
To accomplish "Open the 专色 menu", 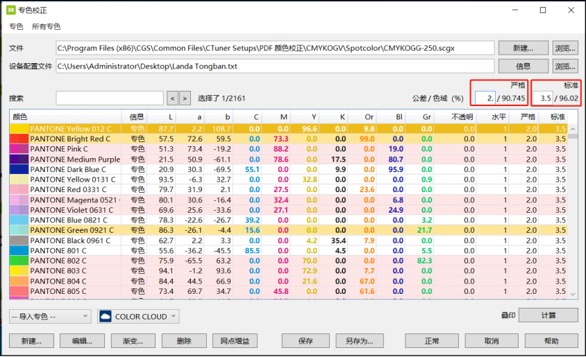I will tap(16, 26).
